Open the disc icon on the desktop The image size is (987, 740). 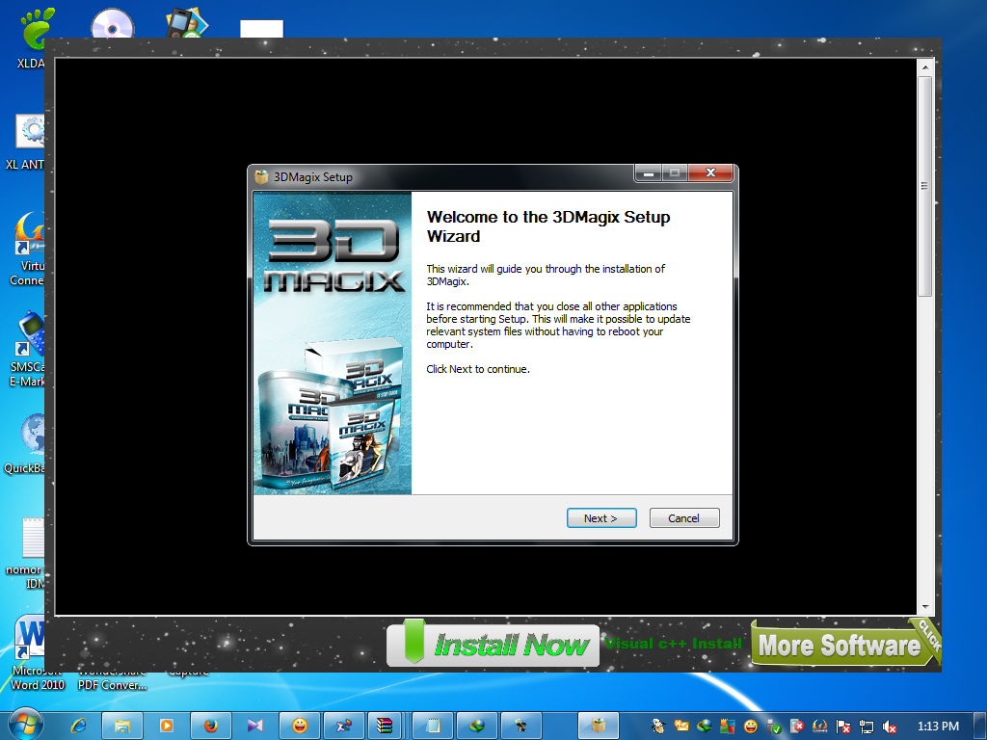click(113, 24)
